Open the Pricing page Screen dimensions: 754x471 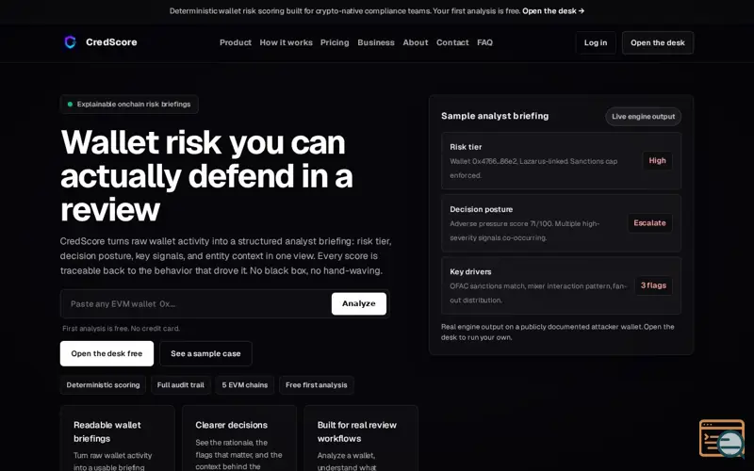click(335, 42)
